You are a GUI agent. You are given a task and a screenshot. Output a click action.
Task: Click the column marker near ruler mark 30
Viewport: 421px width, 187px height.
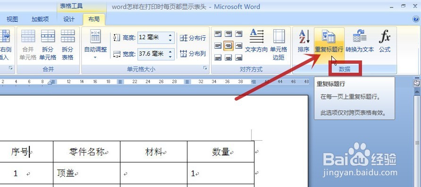point(187,82)
